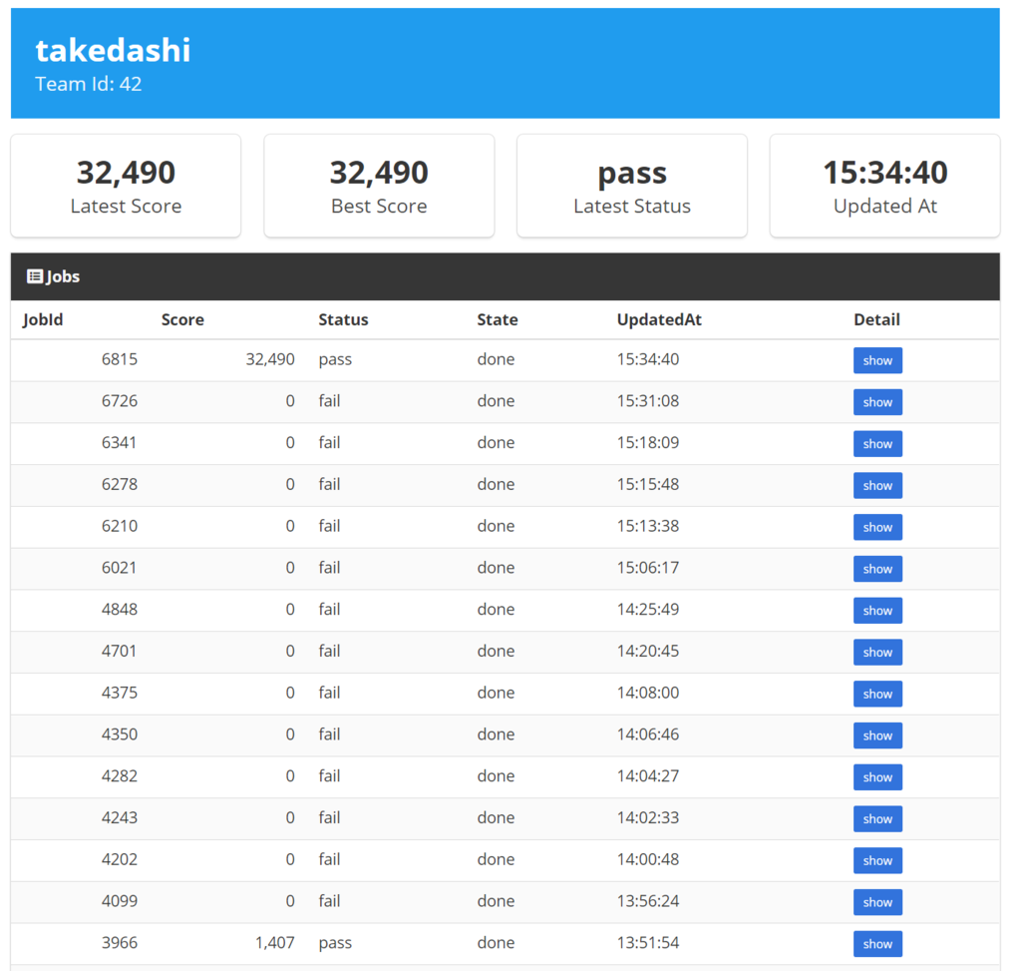Show details for job 4701
The height and width of the screenshot is (971, 1021).
coord(877,653)
